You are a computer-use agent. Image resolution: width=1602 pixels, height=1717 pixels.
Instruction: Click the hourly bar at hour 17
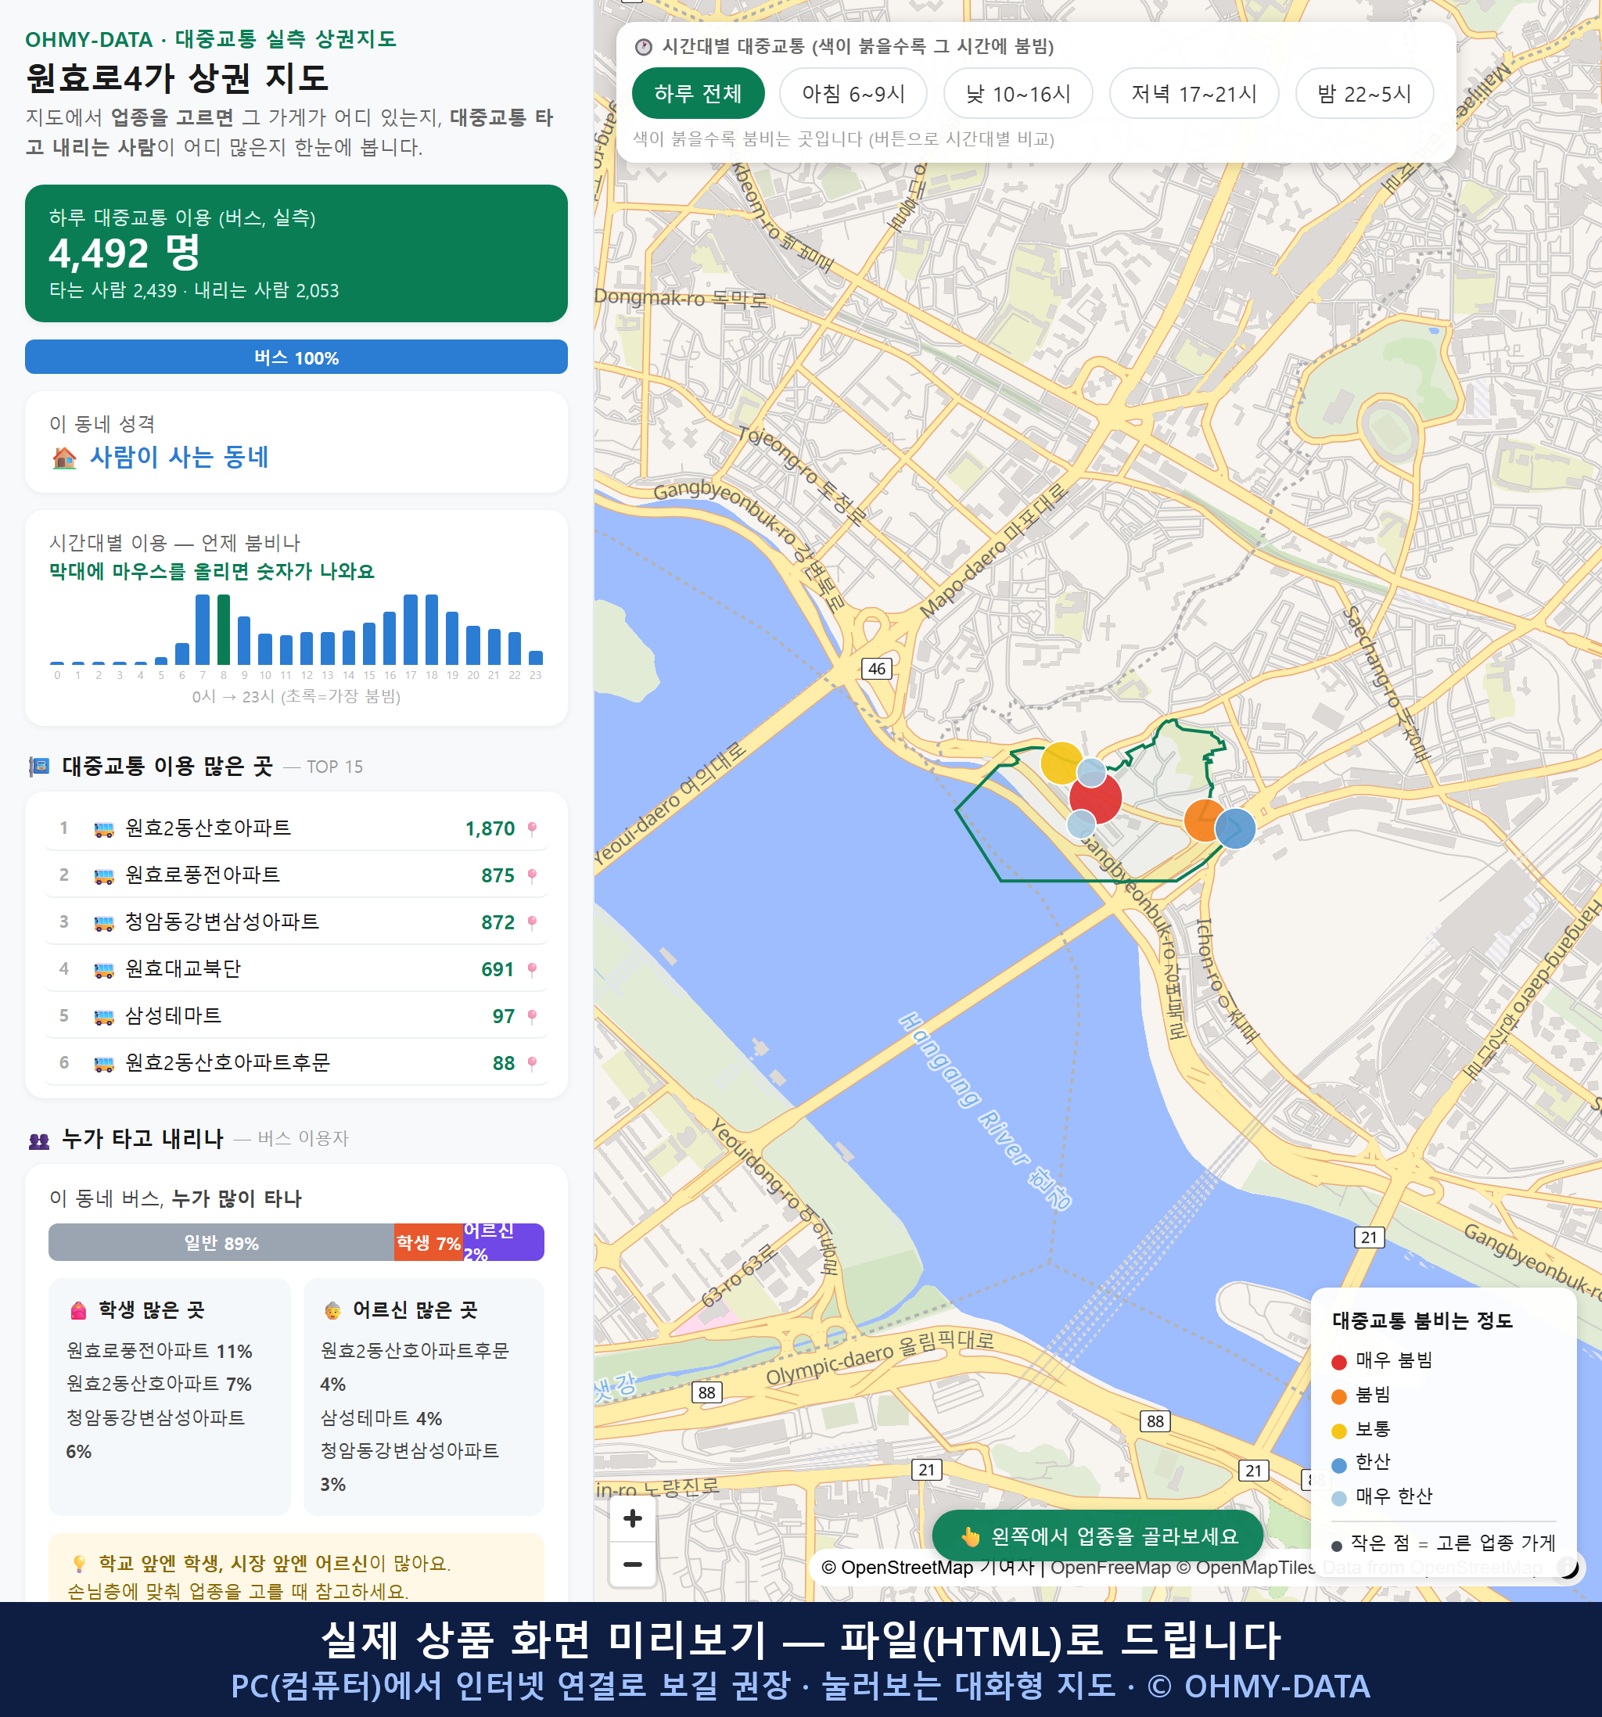410,629
